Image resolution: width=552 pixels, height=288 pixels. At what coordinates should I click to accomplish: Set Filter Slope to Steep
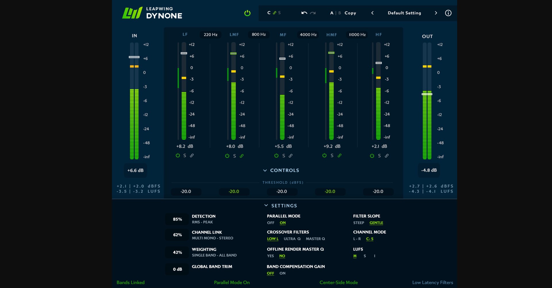(359, 223)
